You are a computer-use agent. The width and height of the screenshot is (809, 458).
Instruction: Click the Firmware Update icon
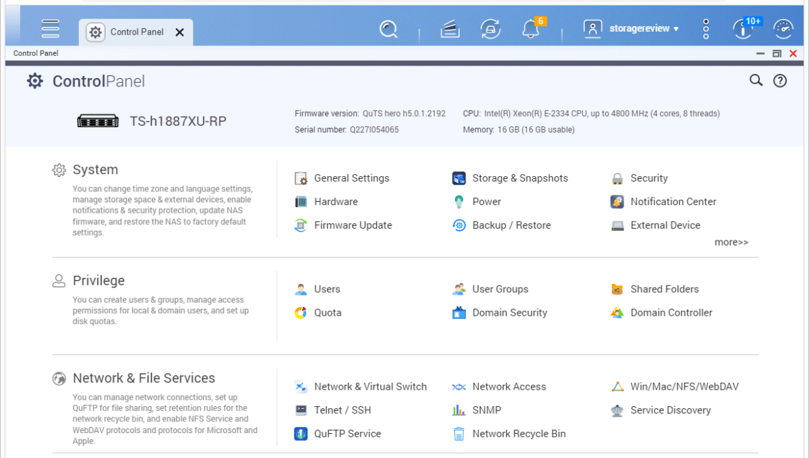click(301, 225)
